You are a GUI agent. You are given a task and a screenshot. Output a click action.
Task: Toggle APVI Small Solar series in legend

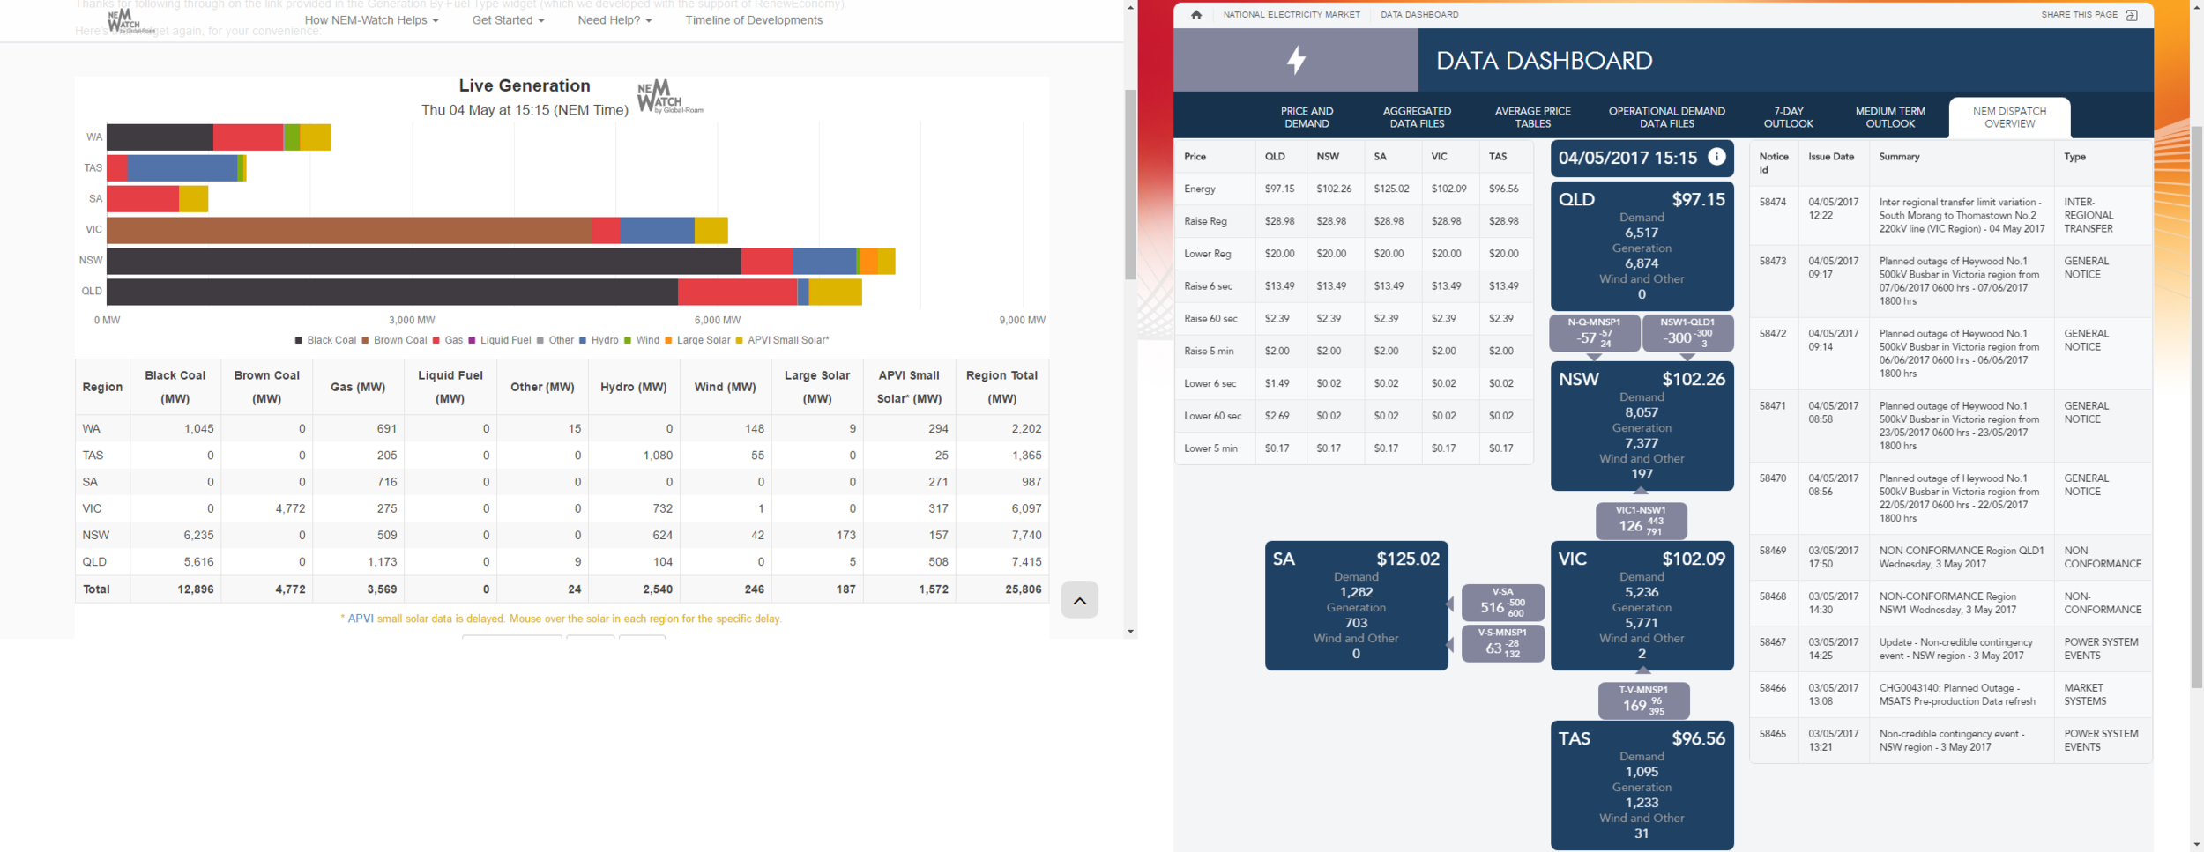(783, 340)
